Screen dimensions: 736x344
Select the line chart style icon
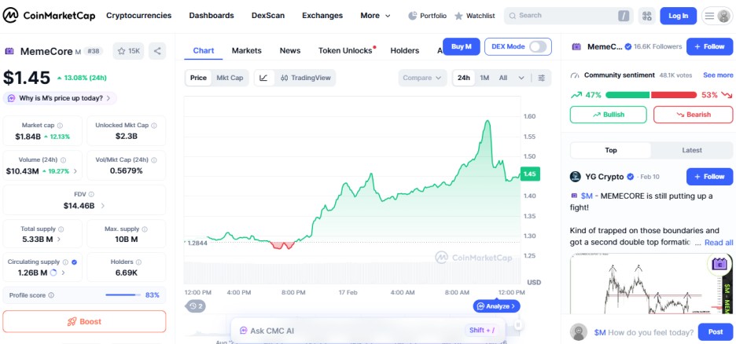(x=263, y=78)
